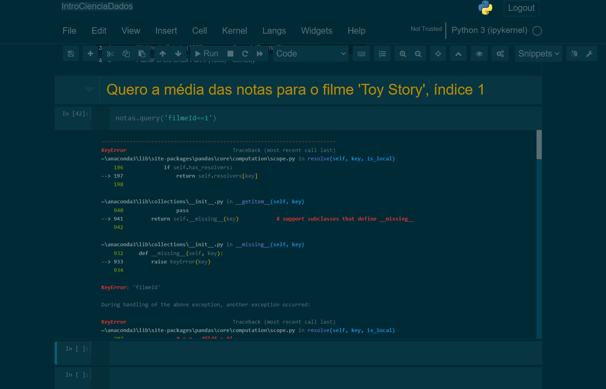Click the 'return self.resolvers[key]' traceback line

tap(217, 176)
